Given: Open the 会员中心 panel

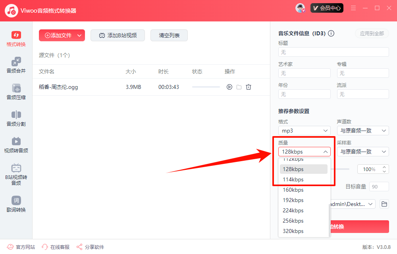Looking at the screenshot, I should (327, 8).
